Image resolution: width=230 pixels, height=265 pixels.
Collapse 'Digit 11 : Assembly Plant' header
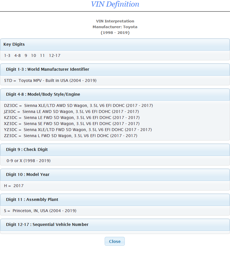point(115,200)
